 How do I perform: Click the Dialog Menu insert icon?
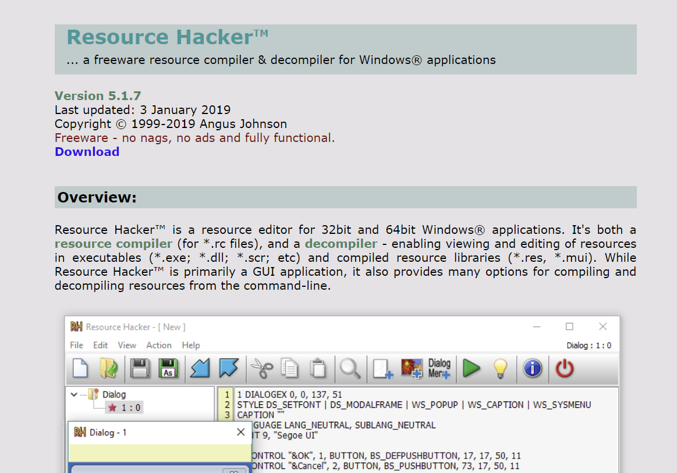(439, 368)
